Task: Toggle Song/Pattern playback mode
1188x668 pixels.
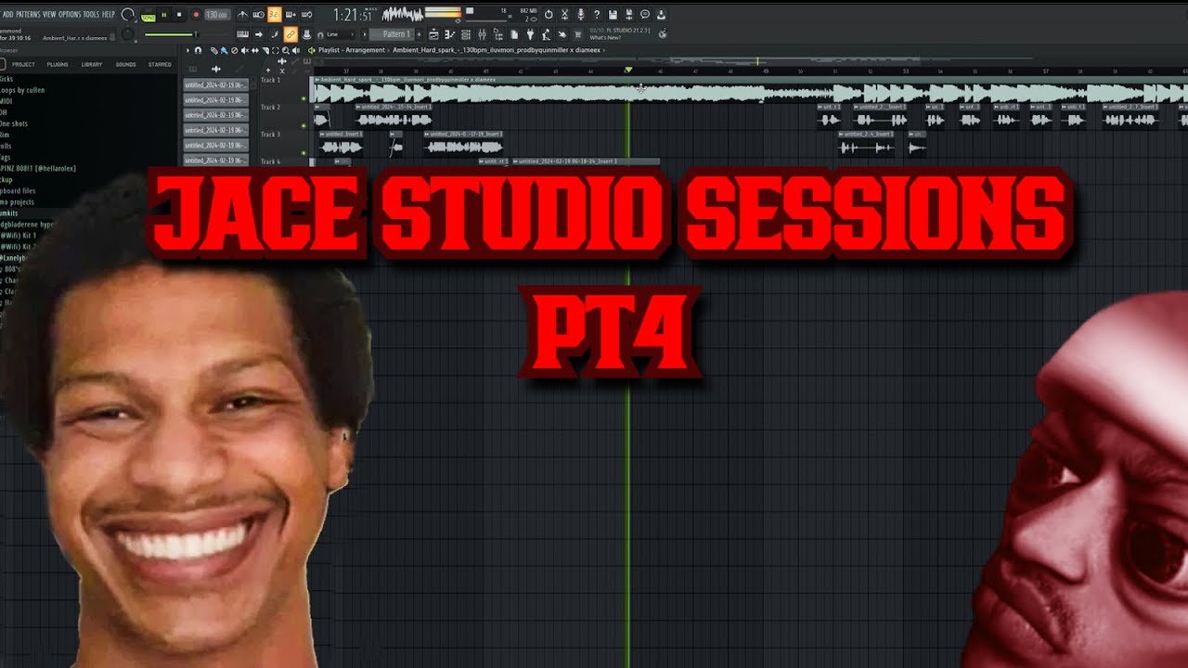Action: [x=148, y=16]
